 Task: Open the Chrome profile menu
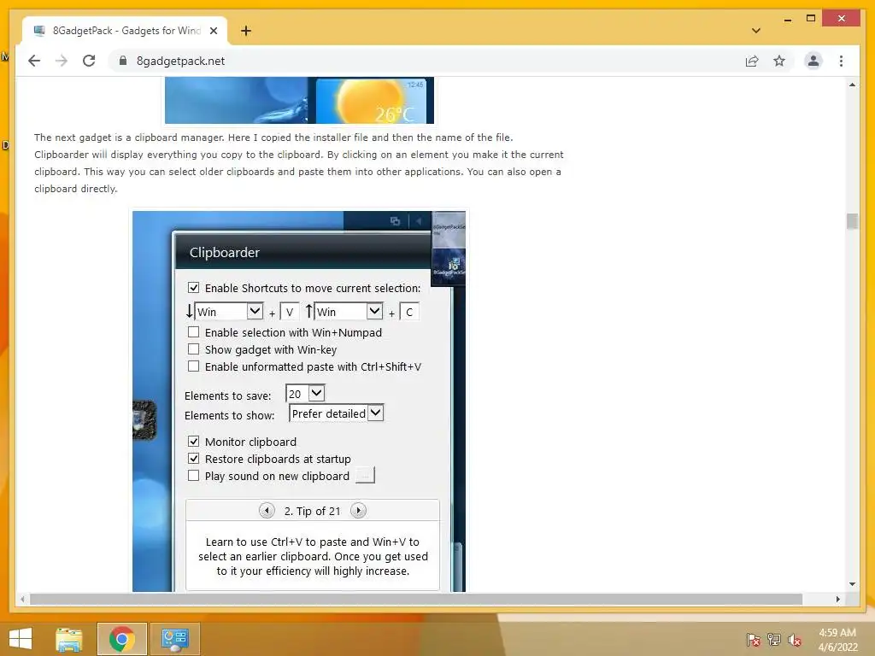coord(813,61)
